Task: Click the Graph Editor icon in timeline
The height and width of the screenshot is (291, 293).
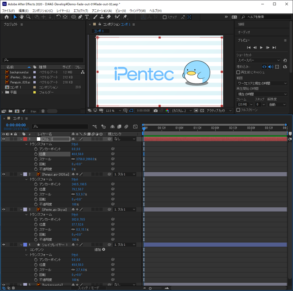Action: [135, 127]
